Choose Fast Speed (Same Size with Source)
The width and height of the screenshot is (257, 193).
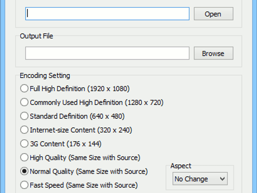(x=24, y=185)
